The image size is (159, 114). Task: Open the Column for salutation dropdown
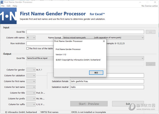31,75
